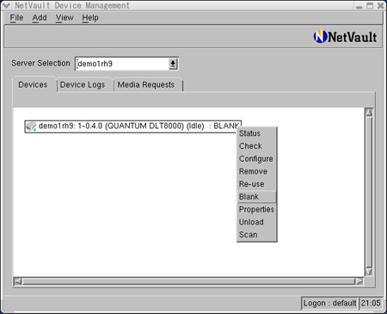Click into the demo1rh9 server field
Image resolution: width=387 pixels, height=314 pixels.
coord(122,64)
